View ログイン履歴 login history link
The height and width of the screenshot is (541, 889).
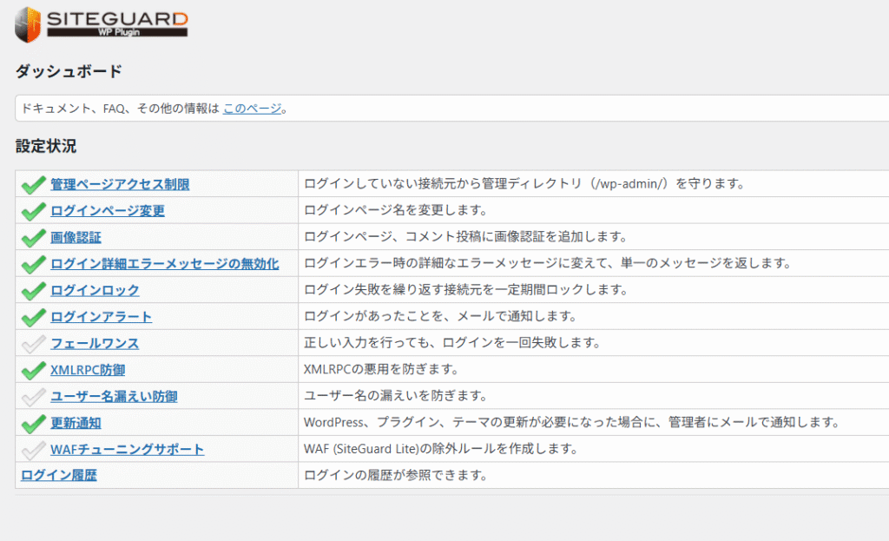pyautogui.click(x=59, y=475)
